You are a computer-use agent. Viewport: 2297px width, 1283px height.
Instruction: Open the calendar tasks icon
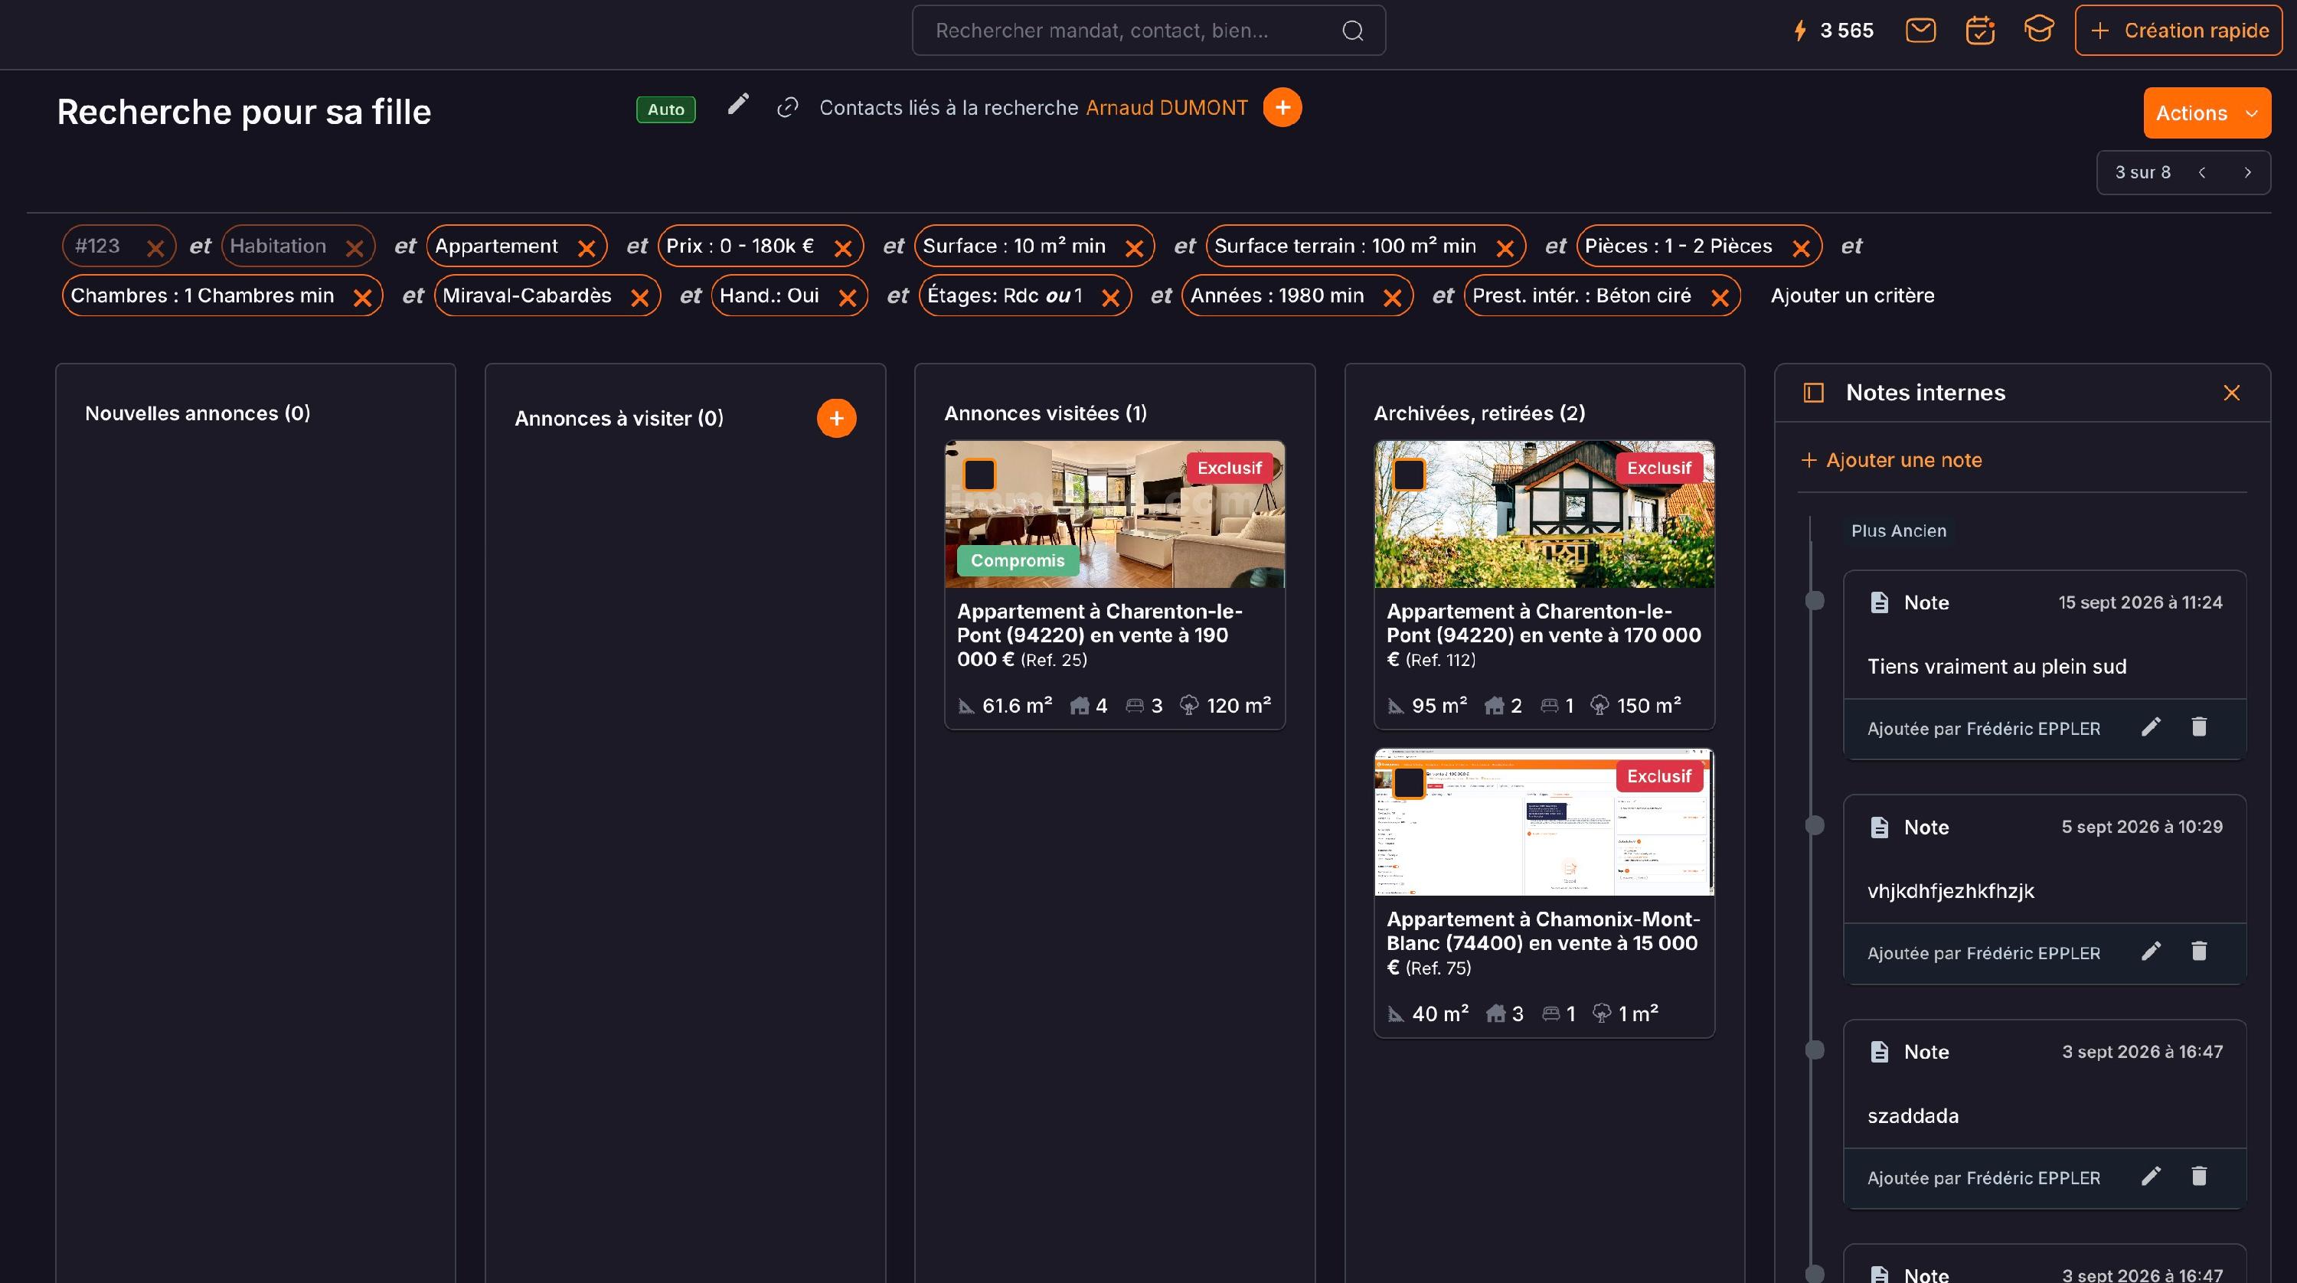point(1979,31)
